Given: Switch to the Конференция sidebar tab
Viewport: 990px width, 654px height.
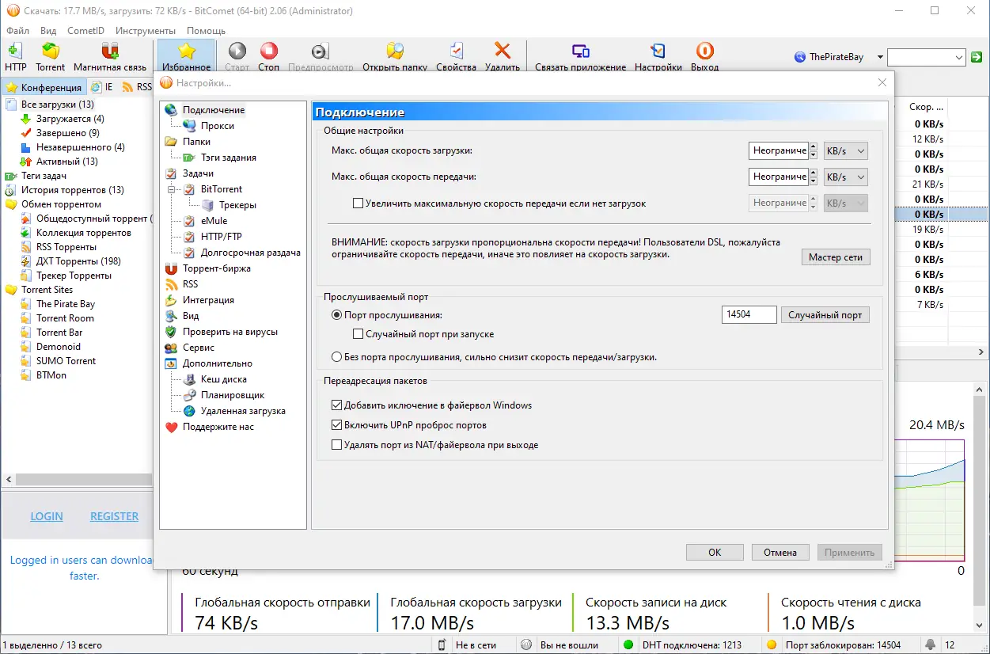Looking at the screenshot, I should click(x=45, y=87).
